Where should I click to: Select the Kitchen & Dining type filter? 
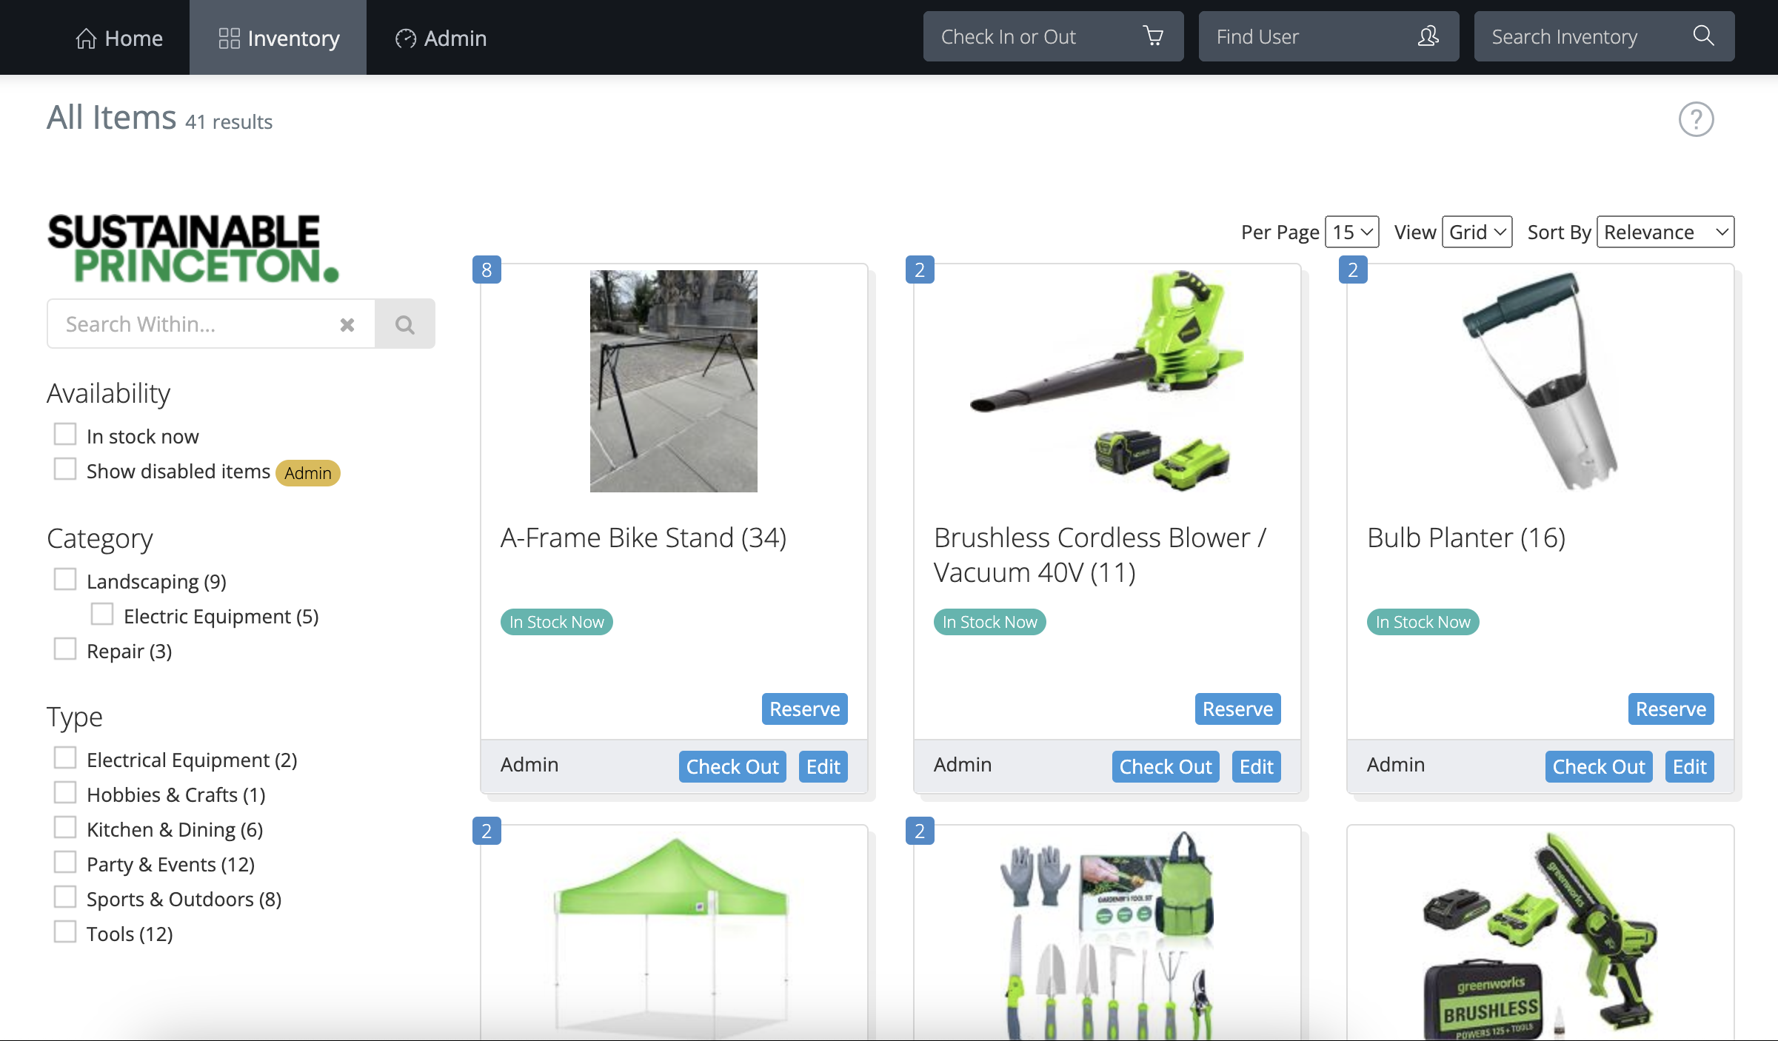point(65,828)
